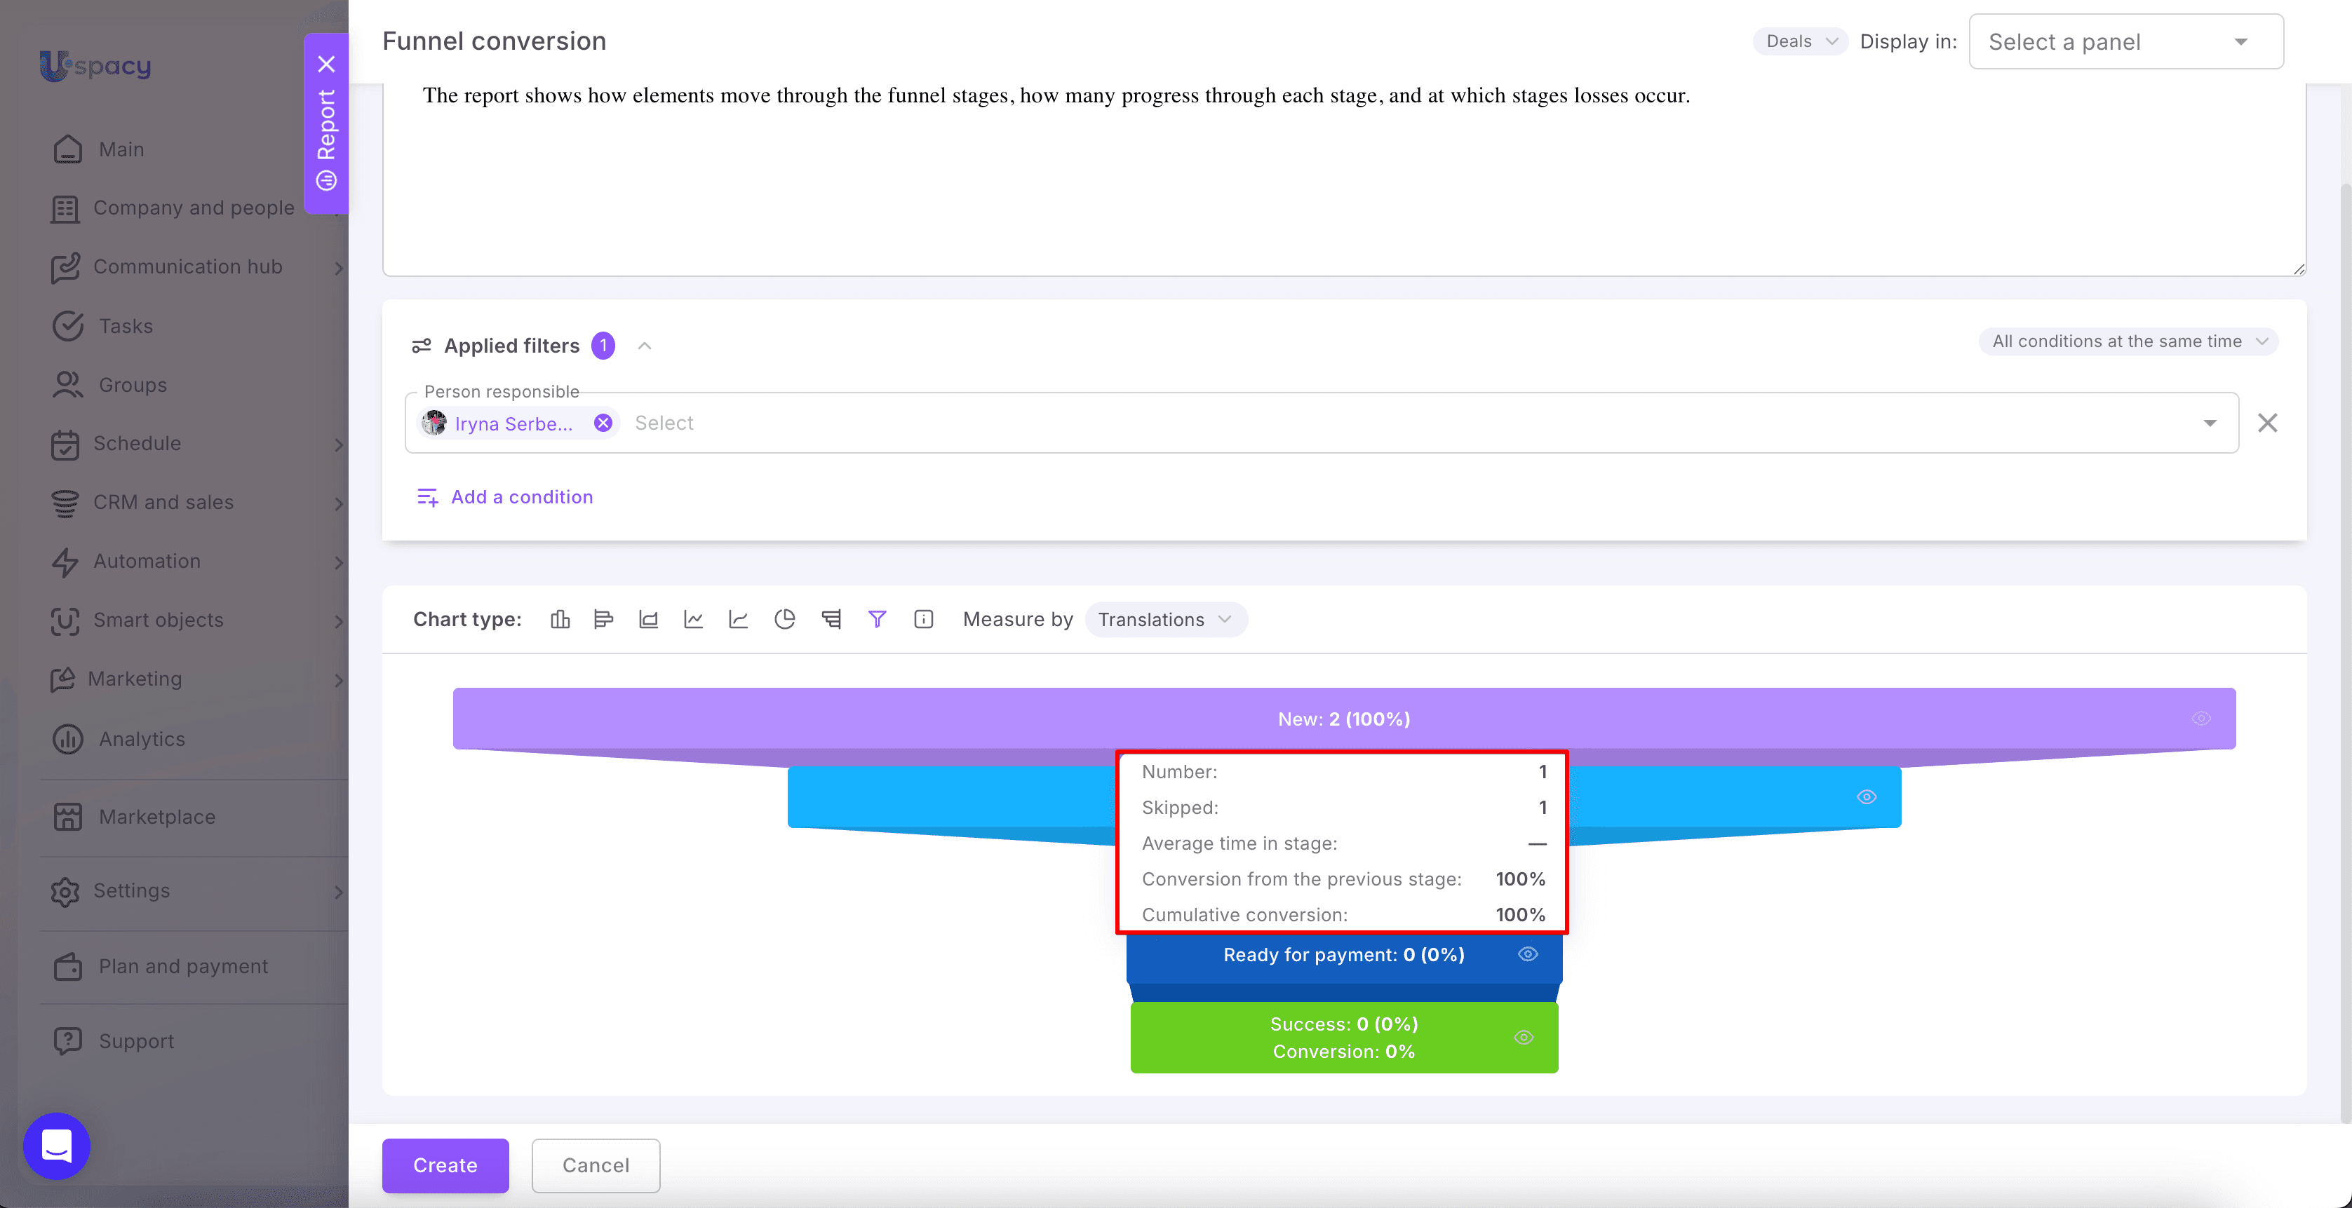Open the Deals entity dropdown
Screen dimensions: 2352x1208
click(x=1801, y=41)
